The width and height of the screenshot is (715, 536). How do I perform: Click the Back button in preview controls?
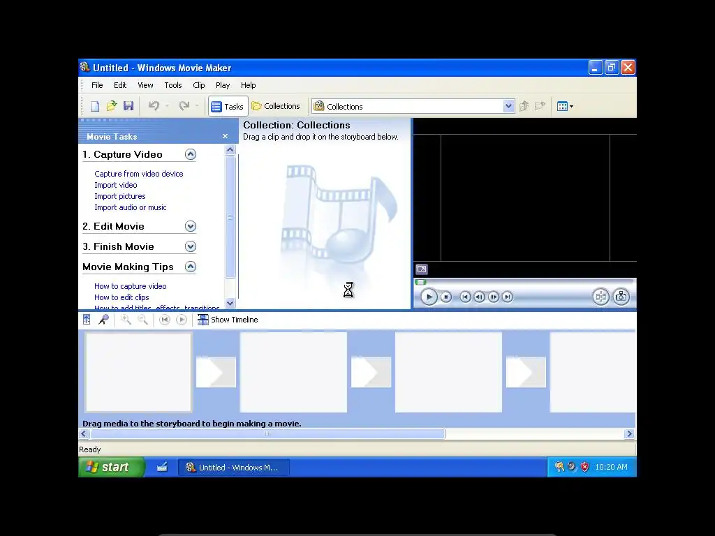tap(465, 297)
